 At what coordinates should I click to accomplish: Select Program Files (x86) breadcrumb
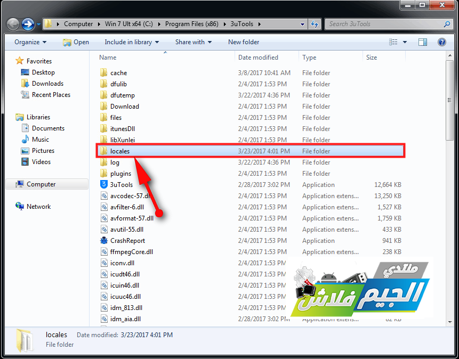pyautogui.click(x=192, y=24)
